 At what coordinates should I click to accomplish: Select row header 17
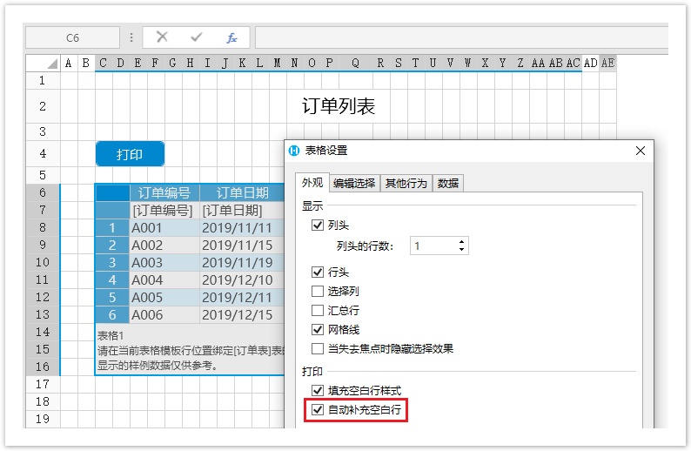tap(43, 383)
